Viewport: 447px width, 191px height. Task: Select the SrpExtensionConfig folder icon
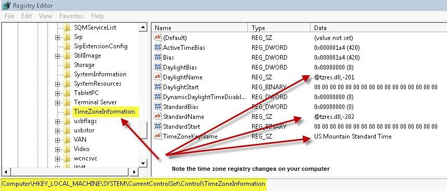click(67, 46)
